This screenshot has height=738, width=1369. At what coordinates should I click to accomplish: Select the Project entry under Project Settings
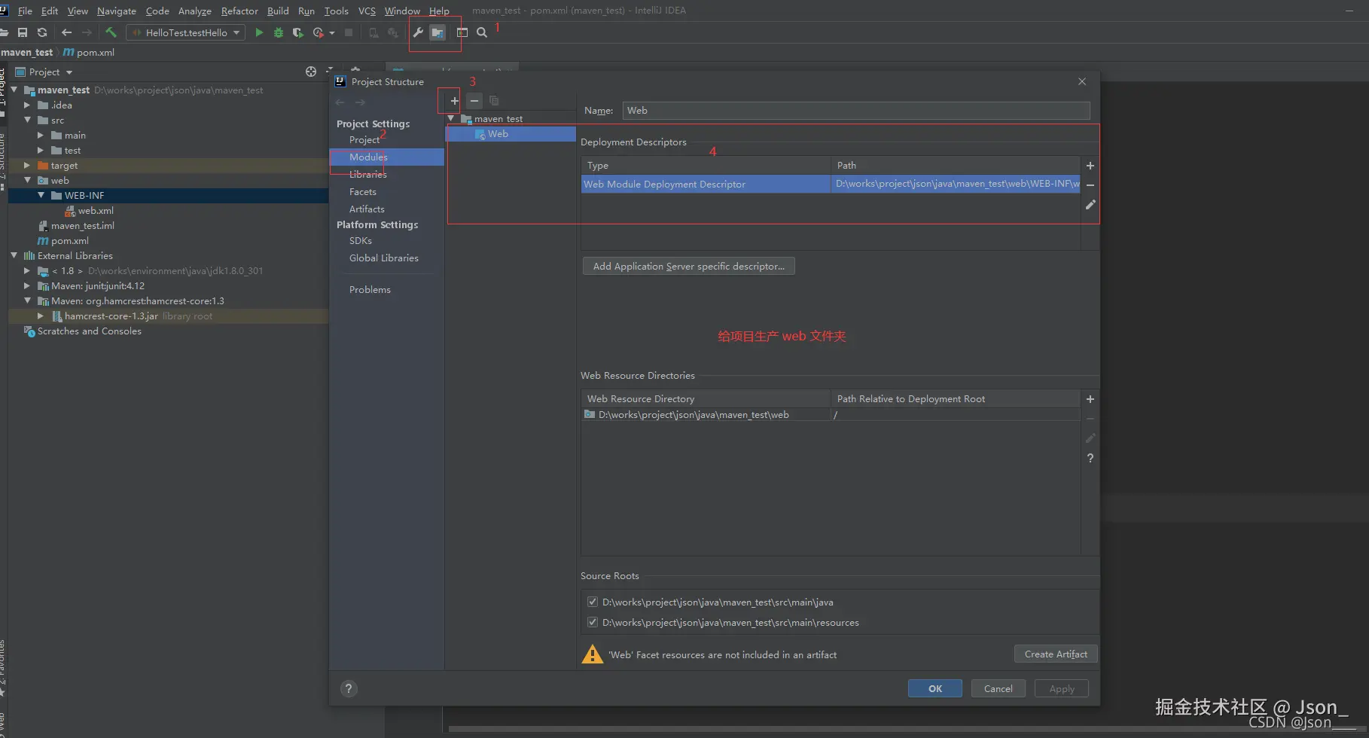click(x=364, y=139)
